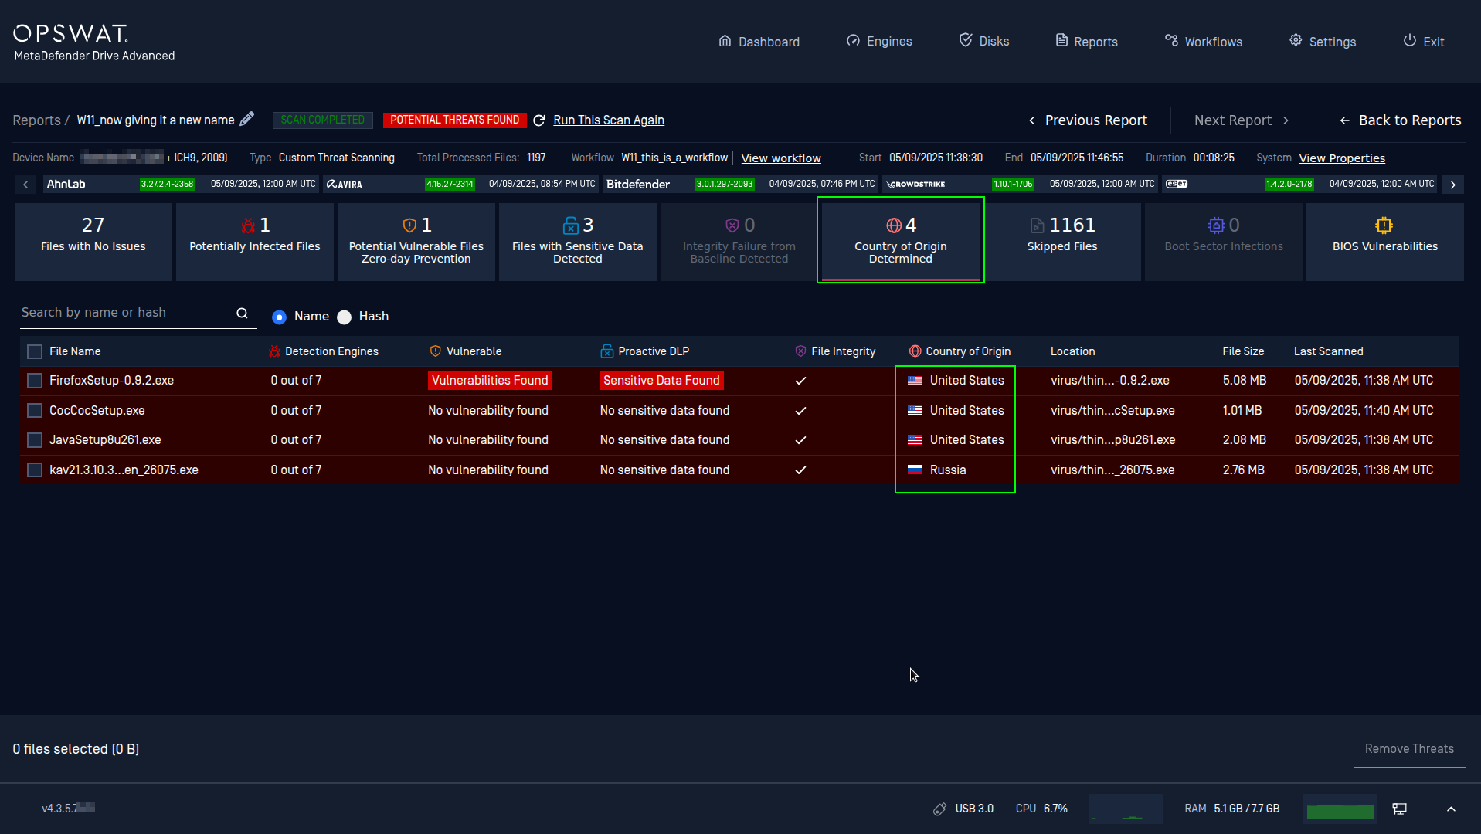The width and height of the screenshot is (1481, 834).
Task: Click the shield icon in Potential Vulnerable Files card
Action: 409,225
